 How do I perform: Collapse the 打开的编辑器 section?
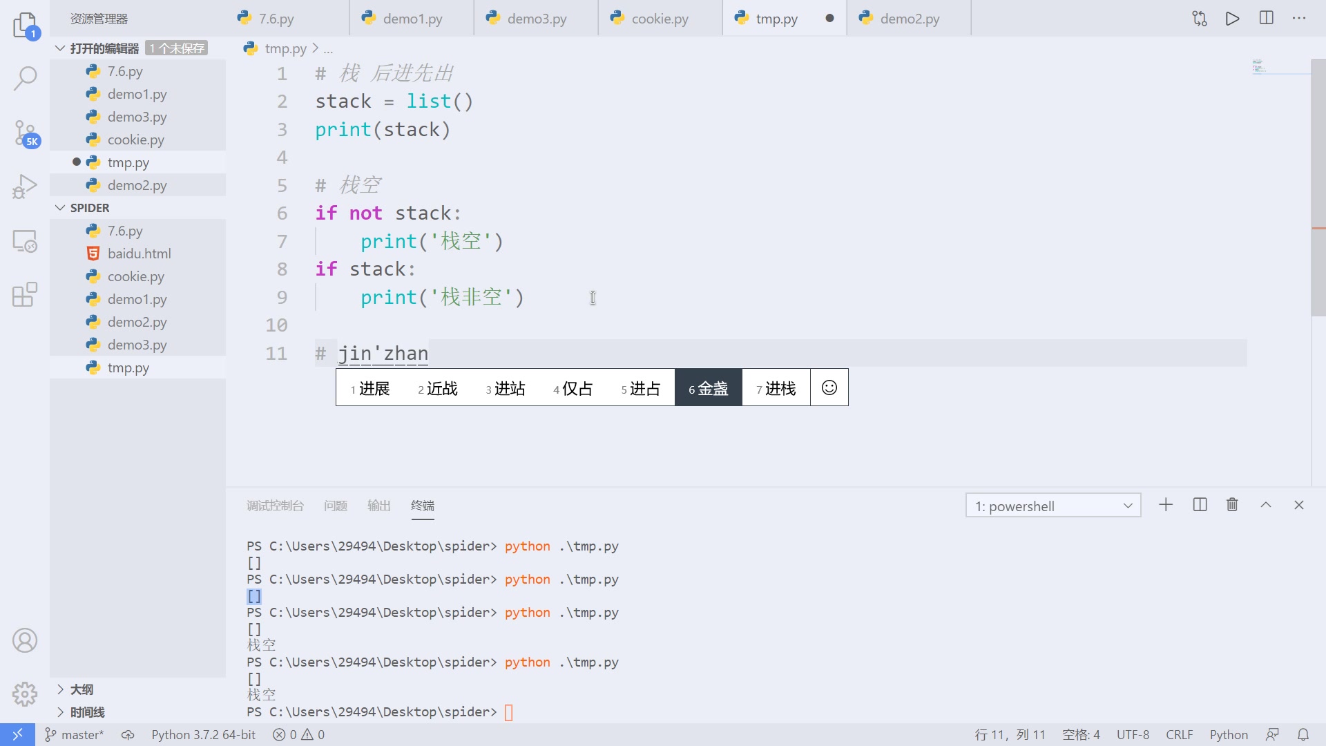59,48
